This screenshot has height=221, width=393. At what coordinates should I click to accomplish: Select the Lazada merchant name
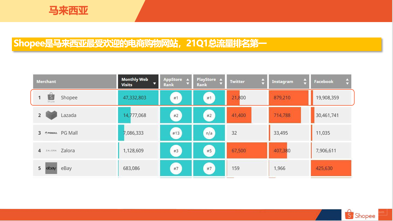tap(69, 115)
